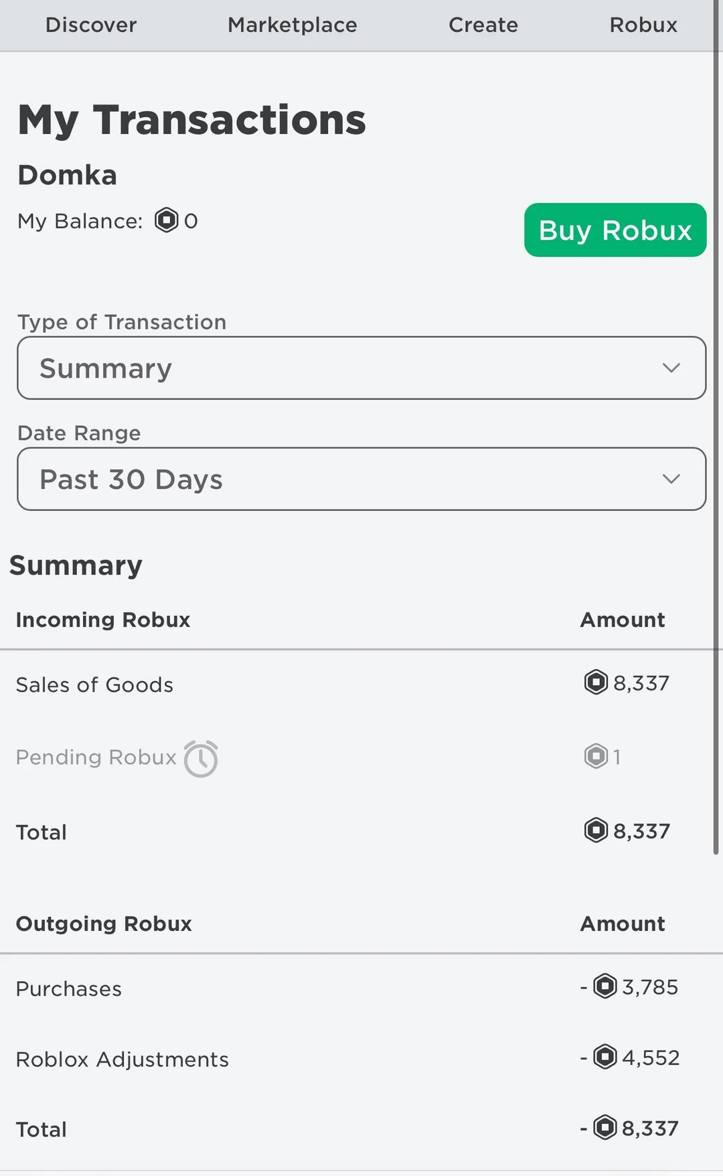
Task: Click the Pending Robux clock icon
Action: [x=201, y=759]
